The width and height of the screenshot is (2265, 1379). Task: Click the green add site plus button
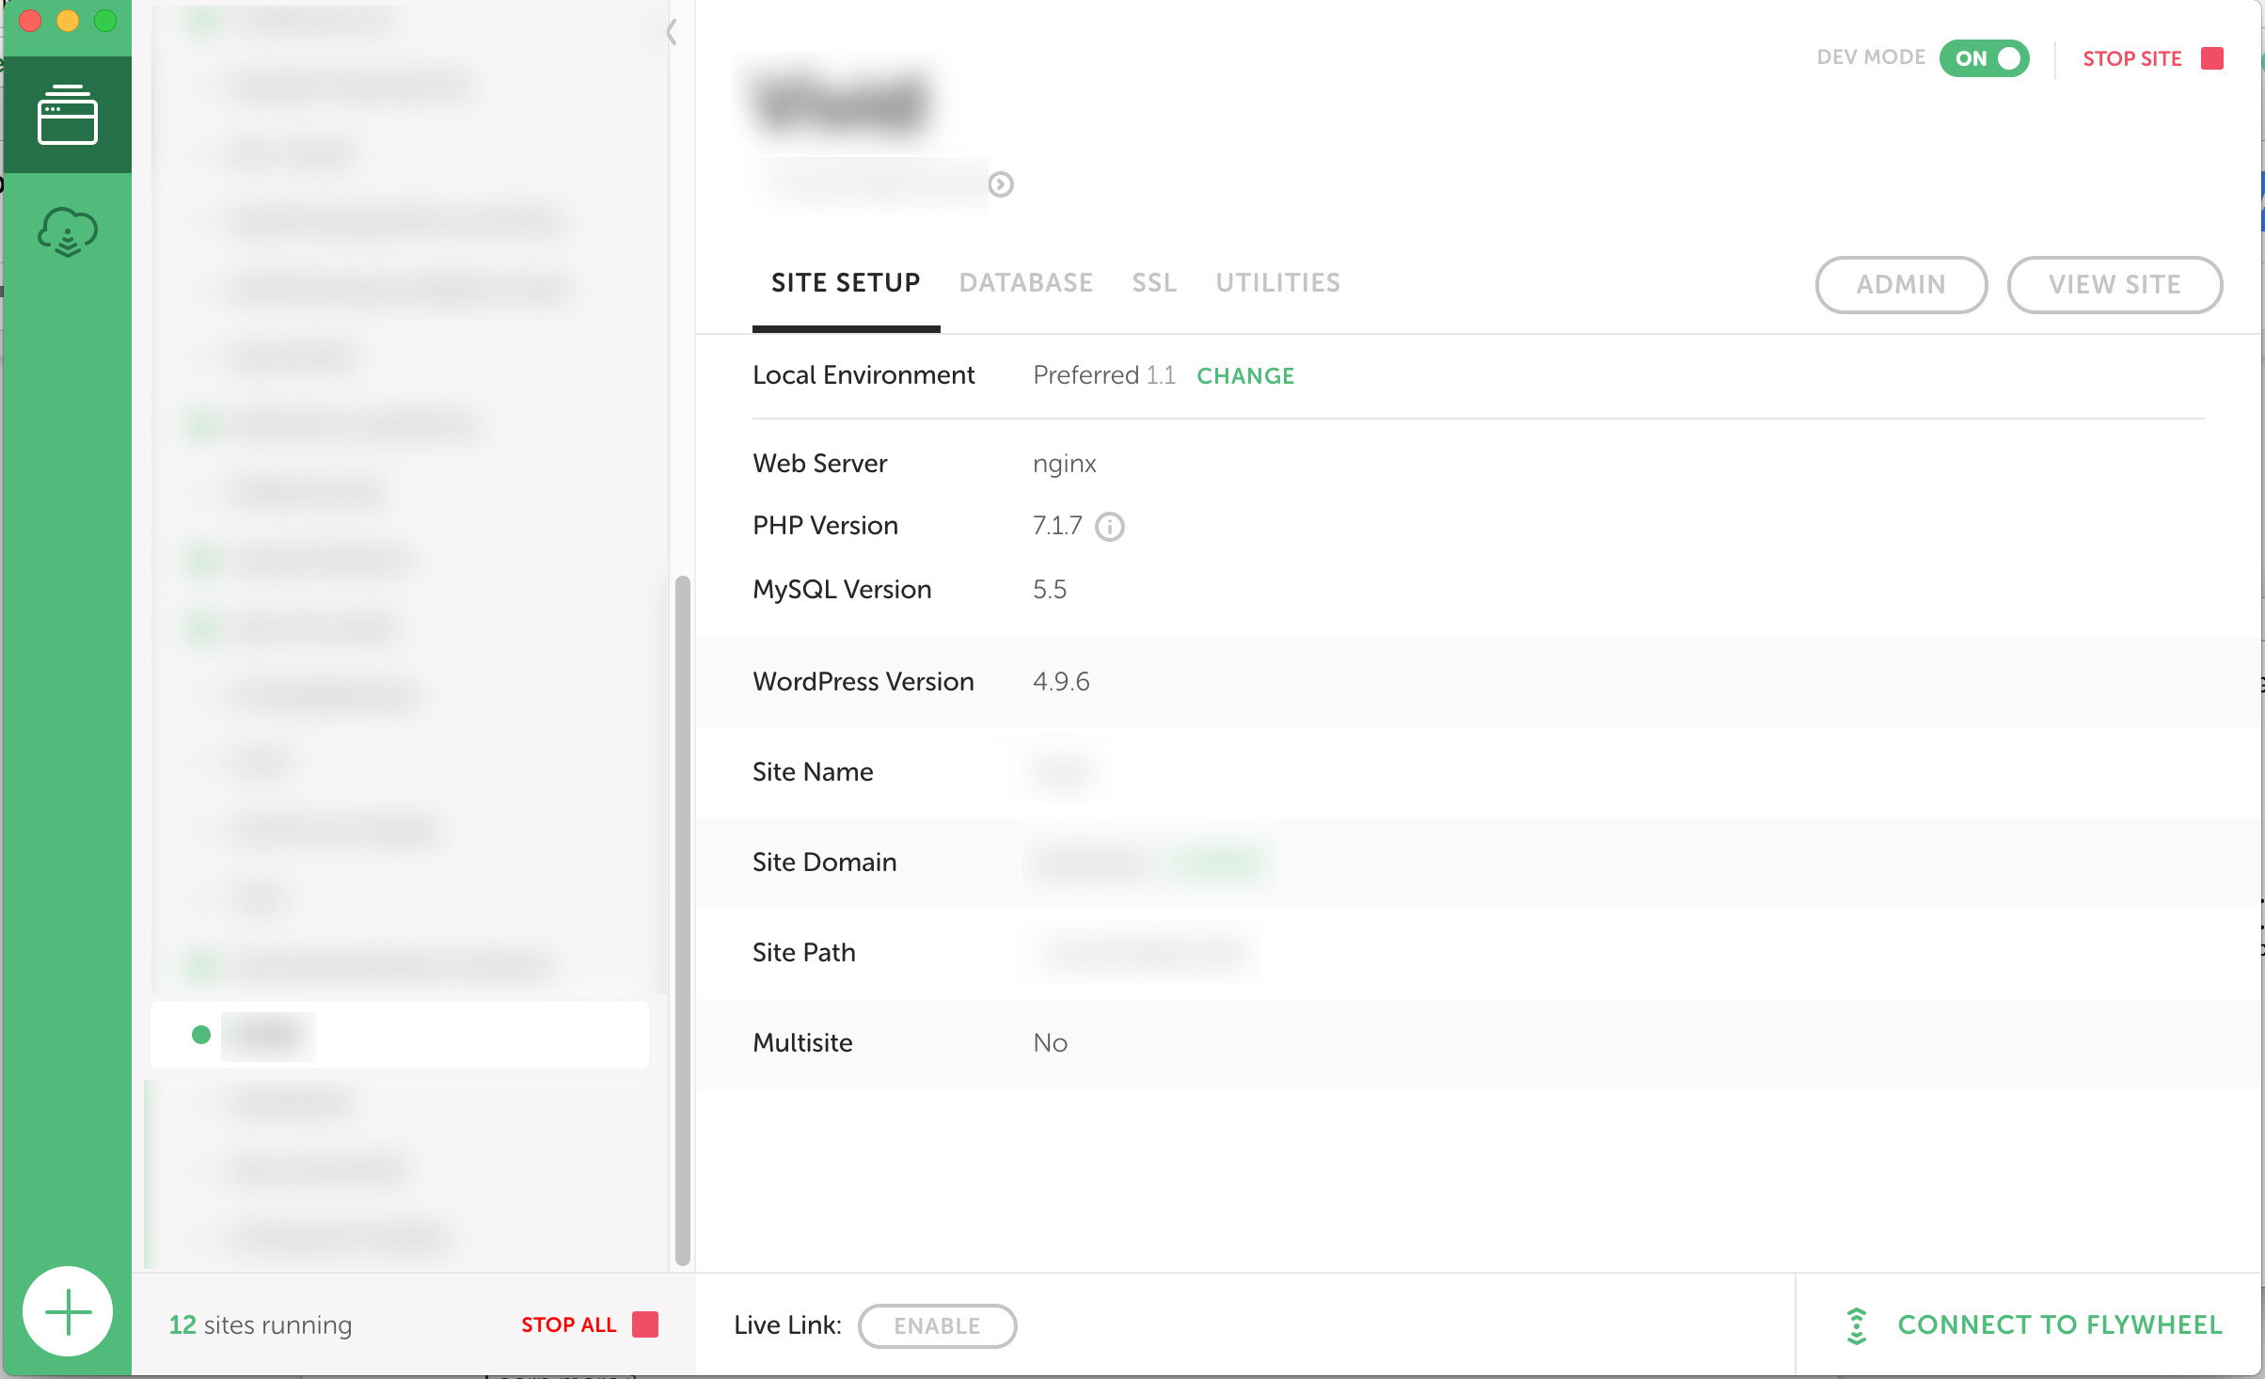pyautogui.click(x=68, y=1311)
